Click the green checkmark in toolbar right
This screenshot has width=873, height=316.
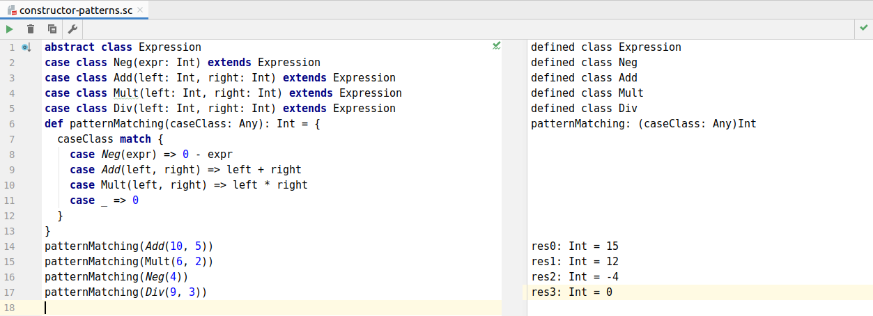click(x=864, y=29)
